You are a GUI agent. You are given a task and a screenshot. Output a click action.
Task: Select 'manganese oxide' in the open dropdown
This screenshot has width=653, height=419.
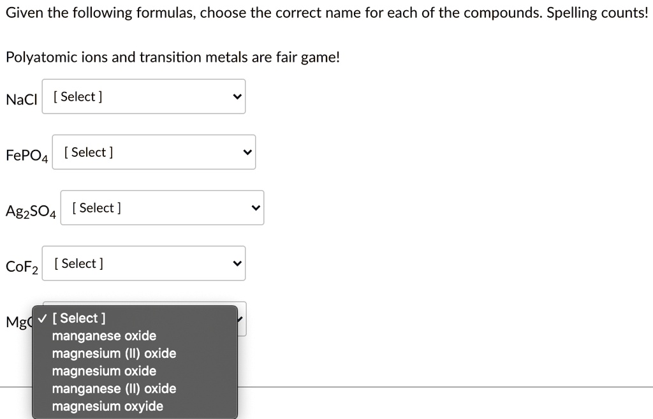click(x=105, y=335)
